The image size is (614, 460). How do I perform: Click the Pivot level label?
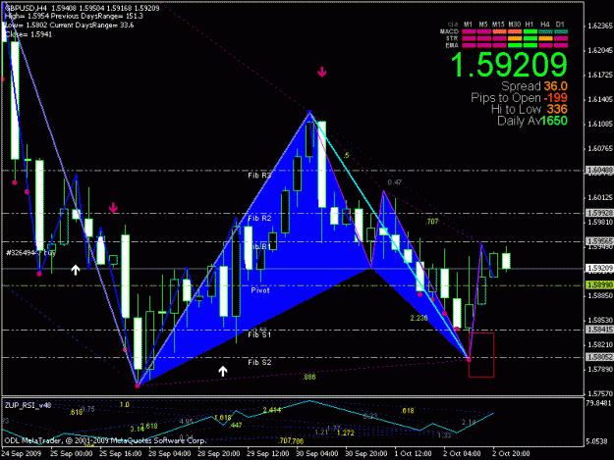(260, 290)
